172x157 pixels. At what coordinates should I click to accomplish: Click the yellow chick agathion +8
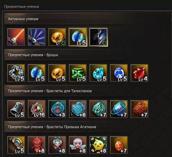(x=98, y=145)
